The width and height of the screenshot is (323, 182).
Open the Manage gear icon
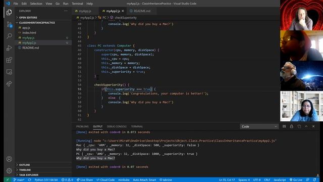9,171
